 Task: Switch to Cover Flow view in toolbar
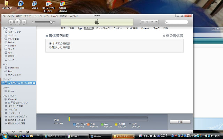click(156, 22)
